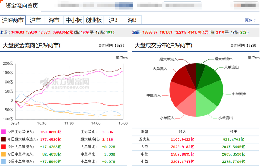This screenshot has height=166, width=261.
Task: Select the 沪深两市 tab
Action: coord(13,20)
